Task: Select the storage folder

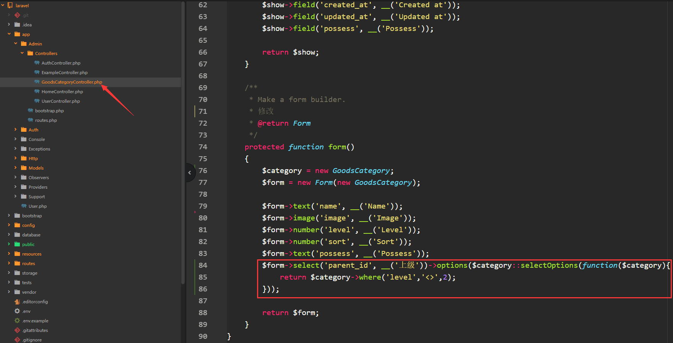Action: point(29,273)
